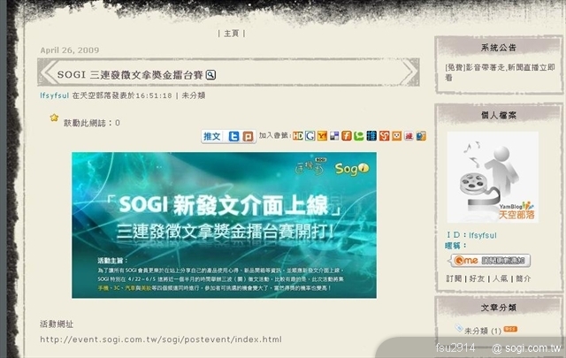Click the @me subscribe notification button
The image size is (566, 358).
(491, 260)
